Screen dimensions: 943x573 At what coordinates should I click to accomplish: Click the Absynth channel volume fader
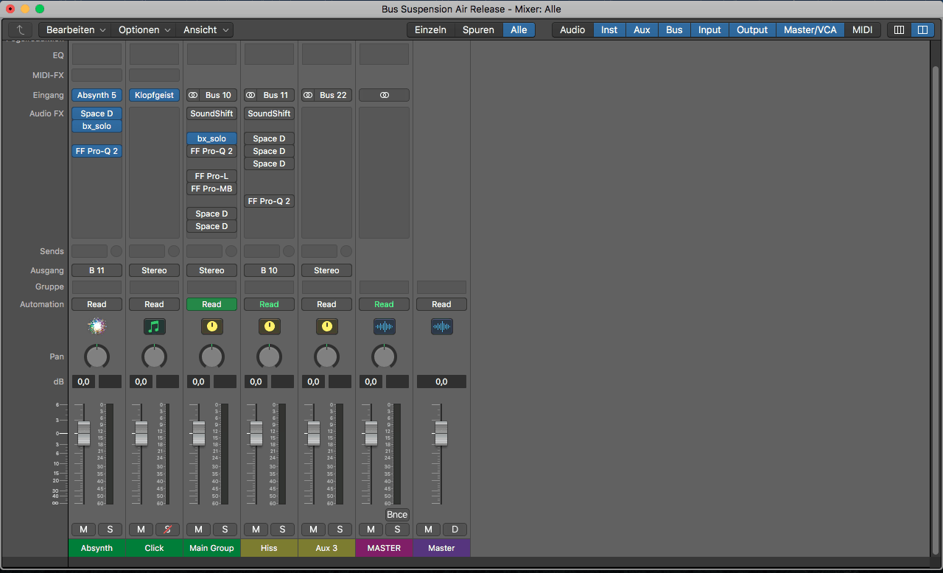pos(83,435)
